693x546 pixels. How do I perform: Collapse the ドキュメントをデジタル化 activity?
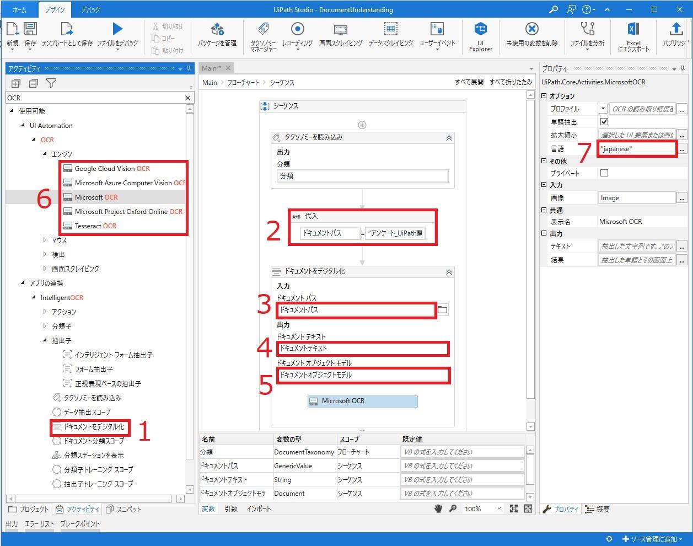(x=449, y=272)
